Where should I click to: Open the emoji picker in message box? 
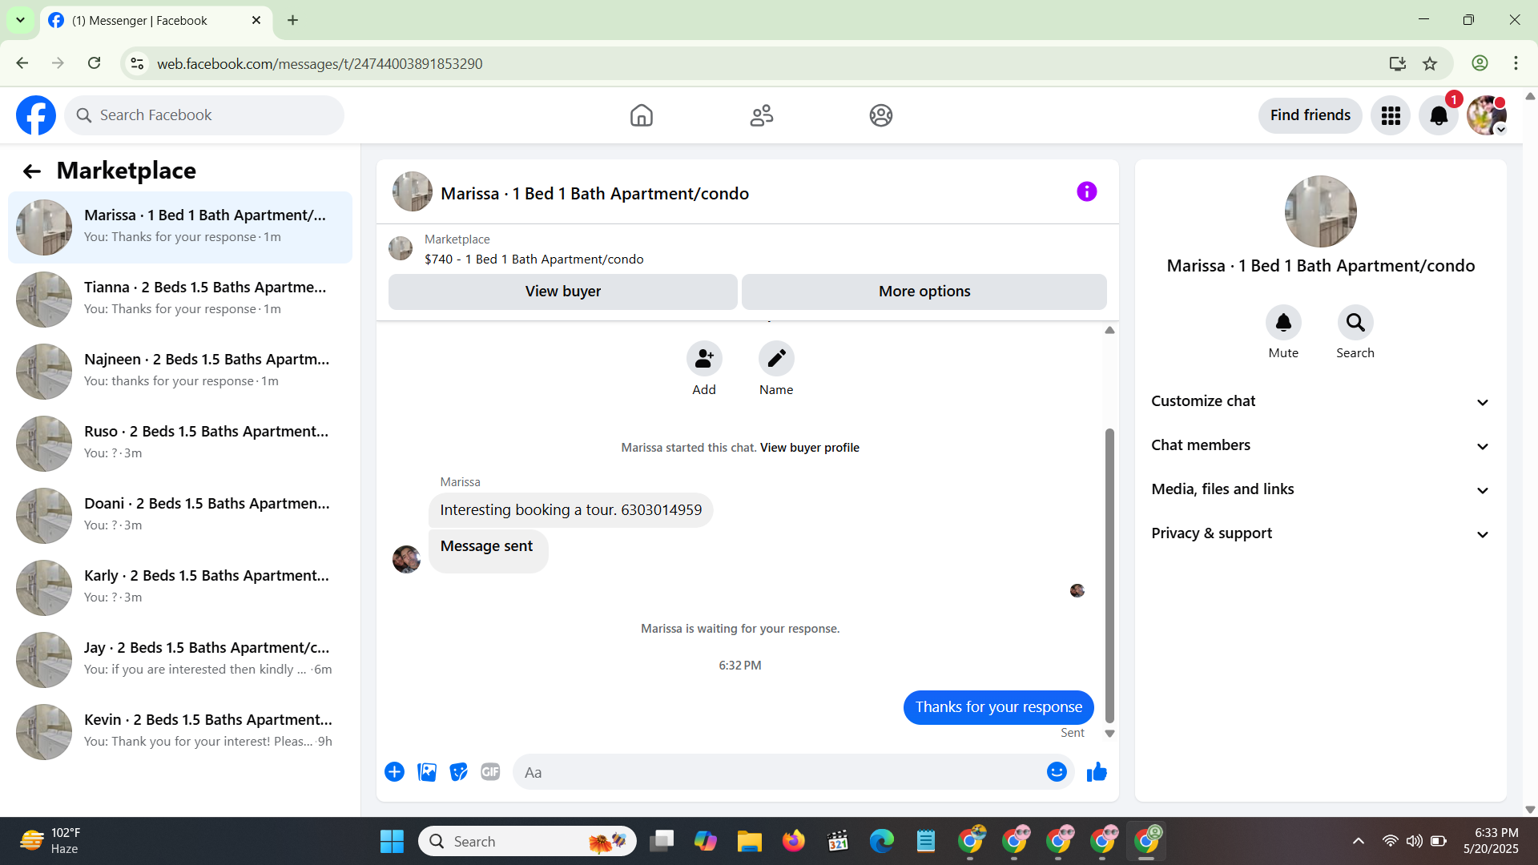(1057, 772)
